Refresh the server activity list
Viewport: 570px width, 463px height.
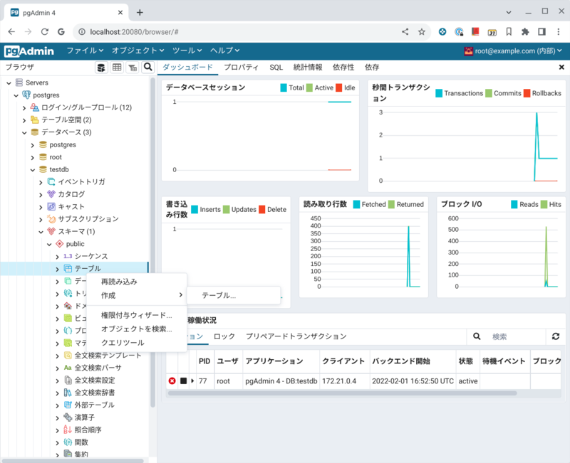coord(556,336)
